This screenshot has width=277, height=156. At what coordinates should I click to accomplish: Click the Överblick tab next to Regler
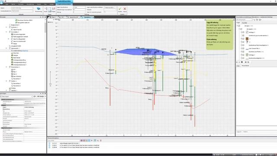click(244, 23)
